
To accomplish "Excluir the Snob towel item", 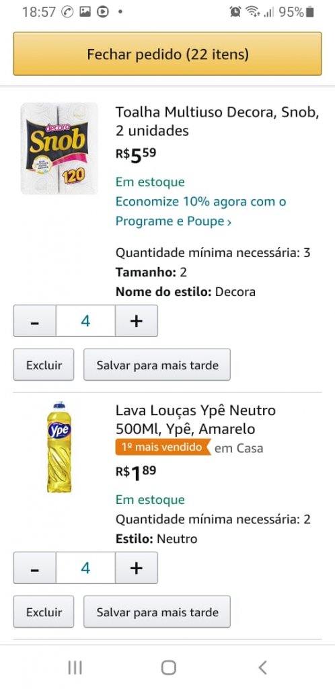I will point(44,365).
